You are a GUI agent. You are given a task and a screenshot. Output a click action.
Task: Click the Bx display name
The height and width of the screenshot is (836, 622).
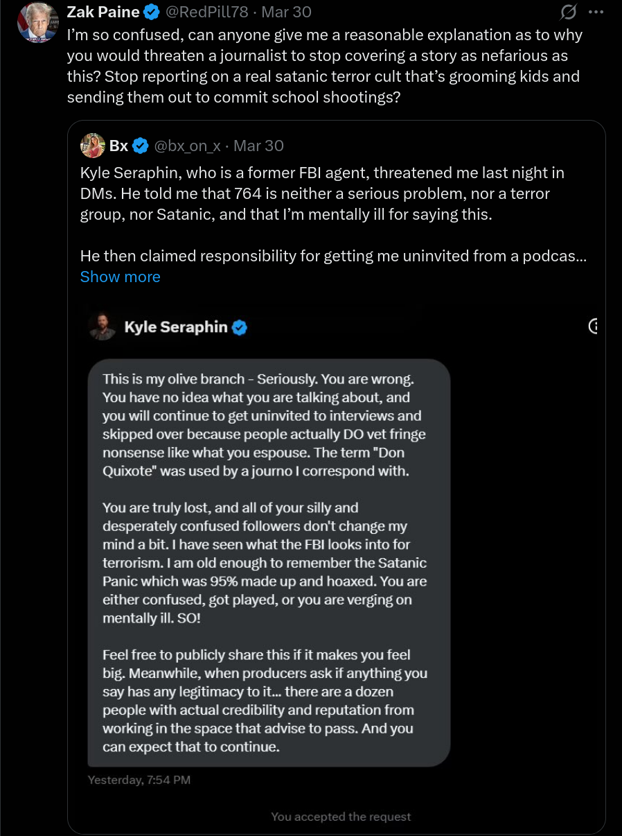(118, 146)
